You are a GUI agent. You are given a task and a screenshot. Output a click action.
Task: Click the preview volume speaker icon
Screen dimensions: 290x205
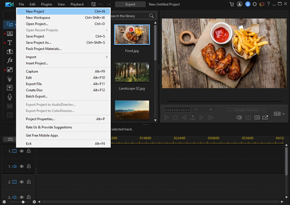[239, 118]
